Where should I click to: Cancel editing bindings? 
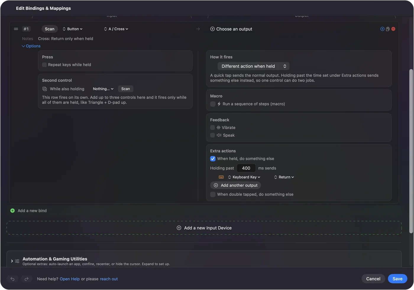coord(373,279)
